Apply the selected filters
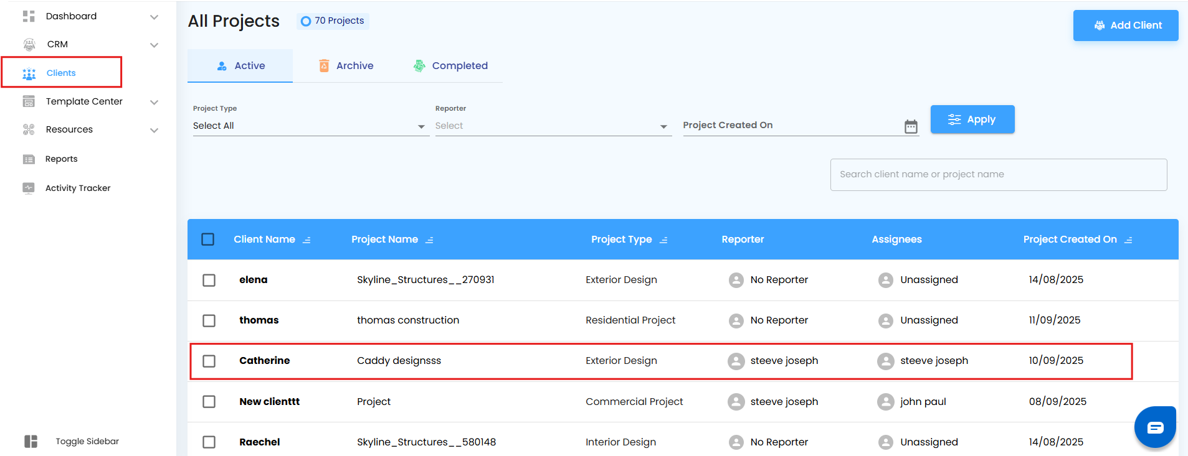This screenshot has width=1188, height=456. pyautogui.click(x=972, y=119)
